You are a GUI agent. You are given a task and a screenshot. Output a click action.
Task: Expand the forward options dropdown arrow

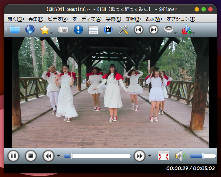tap(150, 156)
